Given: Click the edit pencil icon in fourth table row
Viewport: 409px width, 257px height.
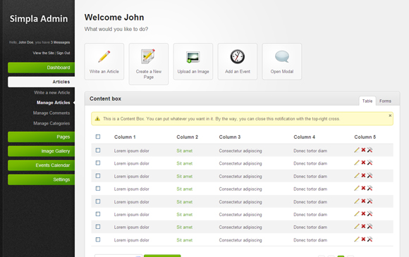Looking at the screenshot, I should (x=357, y=188).
